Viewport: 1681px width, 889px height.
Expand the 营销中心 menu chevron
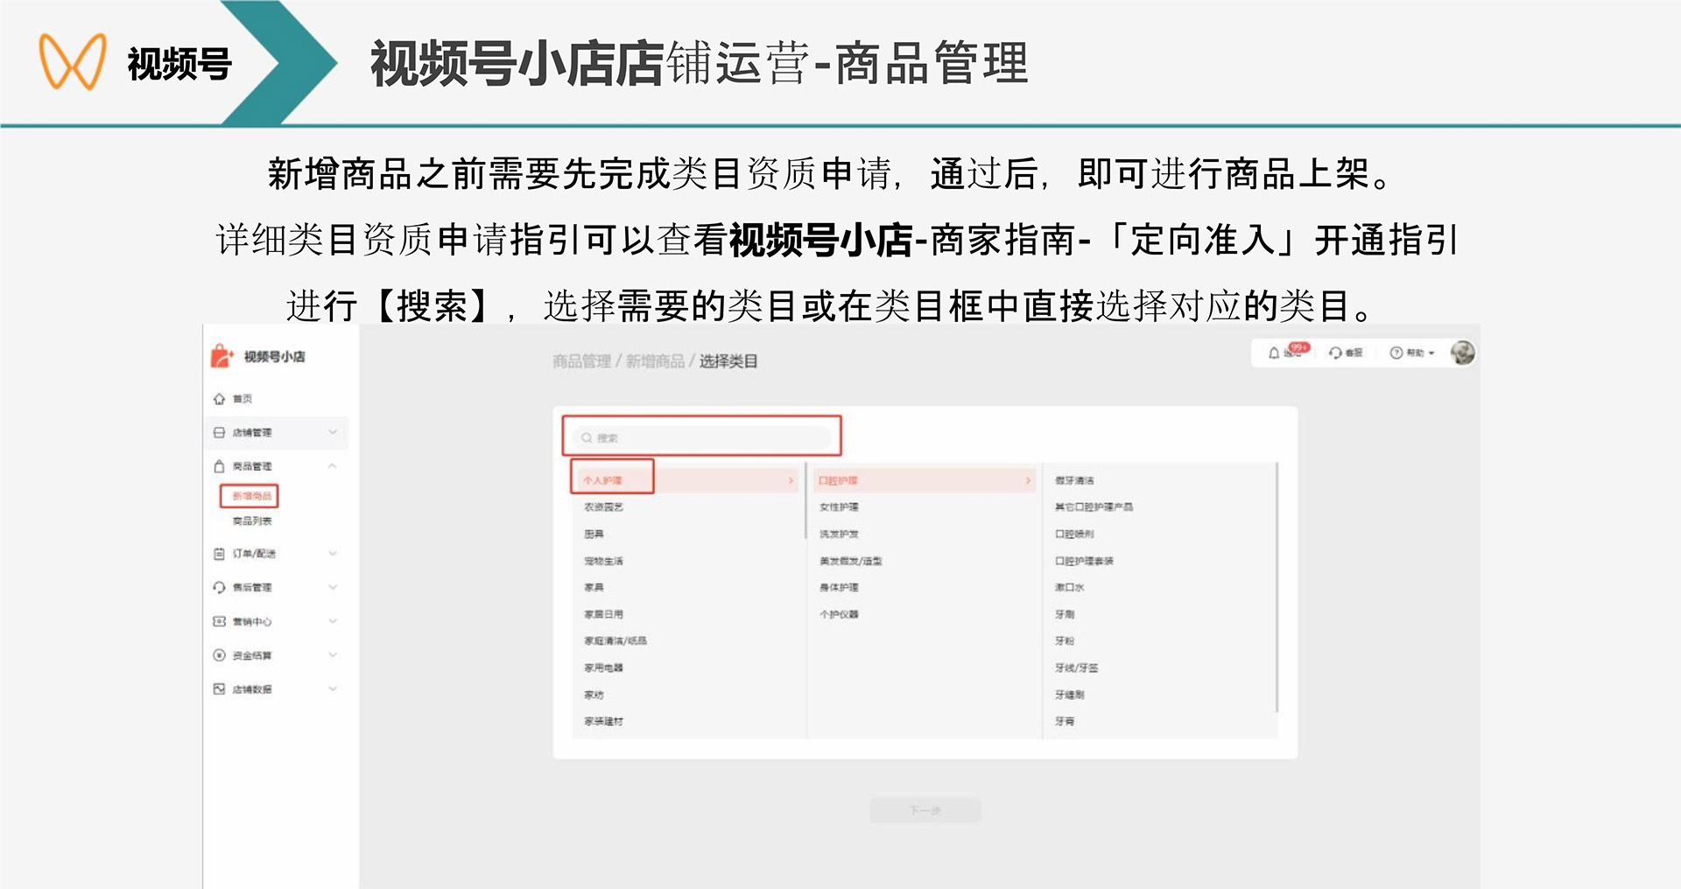click(x=333, y=621)
